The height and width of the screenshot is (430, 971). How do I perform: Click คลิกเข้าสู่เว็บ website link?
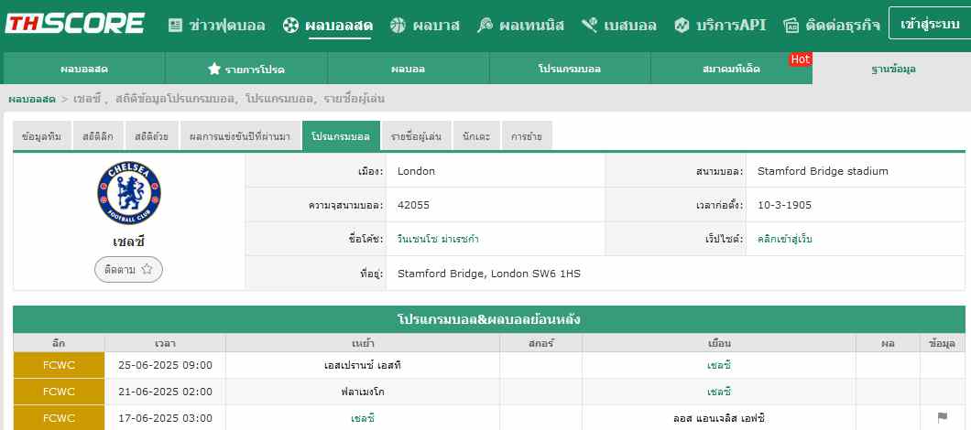pyautogui.click(x=785, y=239)
